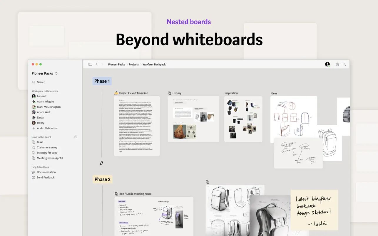Open help with the question mark icon
The image size is (378, 236).
tap(76, 136)
